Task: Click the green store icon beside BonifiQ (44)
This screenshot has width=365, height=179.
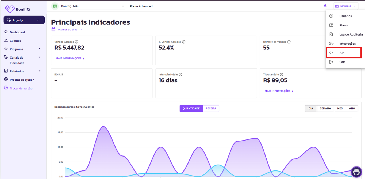Action: 55,6
